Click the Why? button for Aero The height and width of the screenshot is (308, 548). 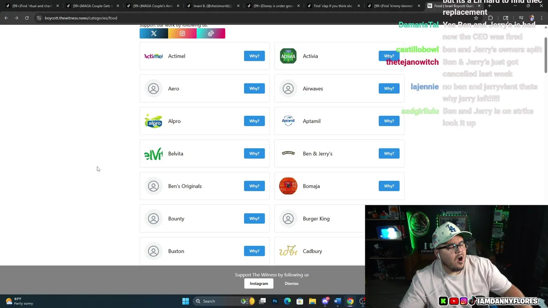tap(254, 89)
